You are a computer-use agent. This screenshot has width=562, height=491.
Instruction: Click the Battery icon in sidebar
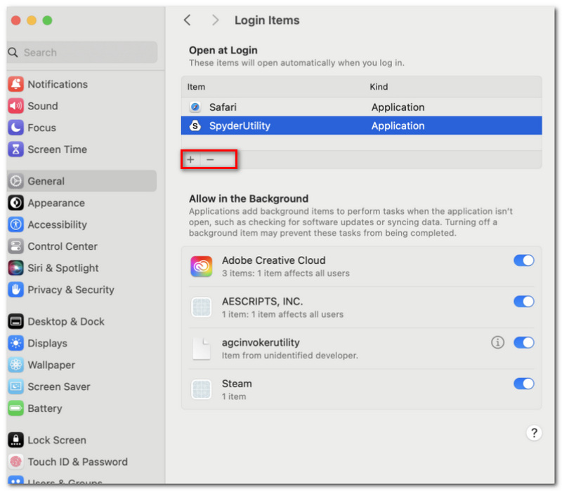[15, 408]
